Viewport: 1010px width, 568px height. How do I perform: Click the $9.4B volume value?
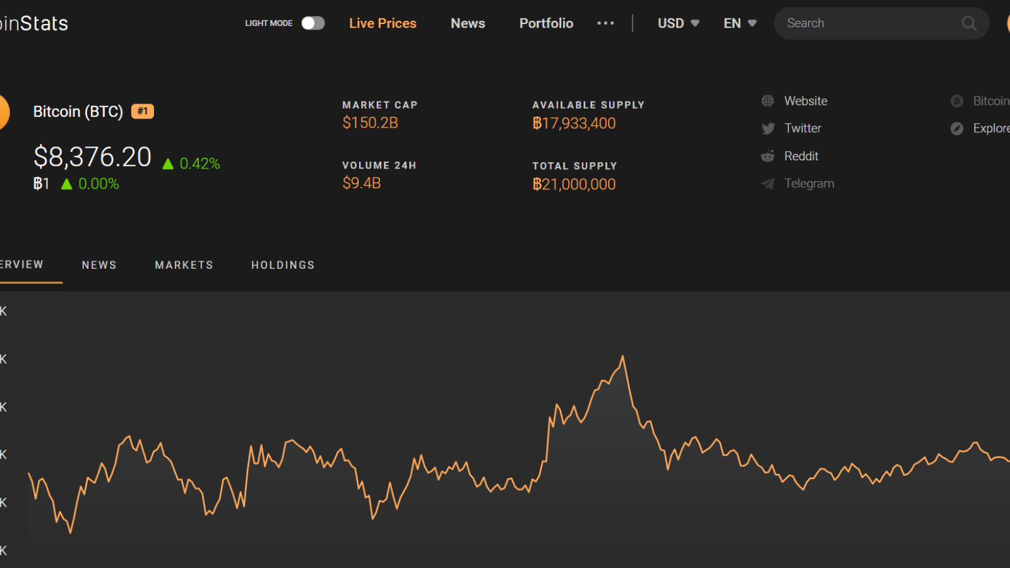pyautogui.click(x=361, y=184)
